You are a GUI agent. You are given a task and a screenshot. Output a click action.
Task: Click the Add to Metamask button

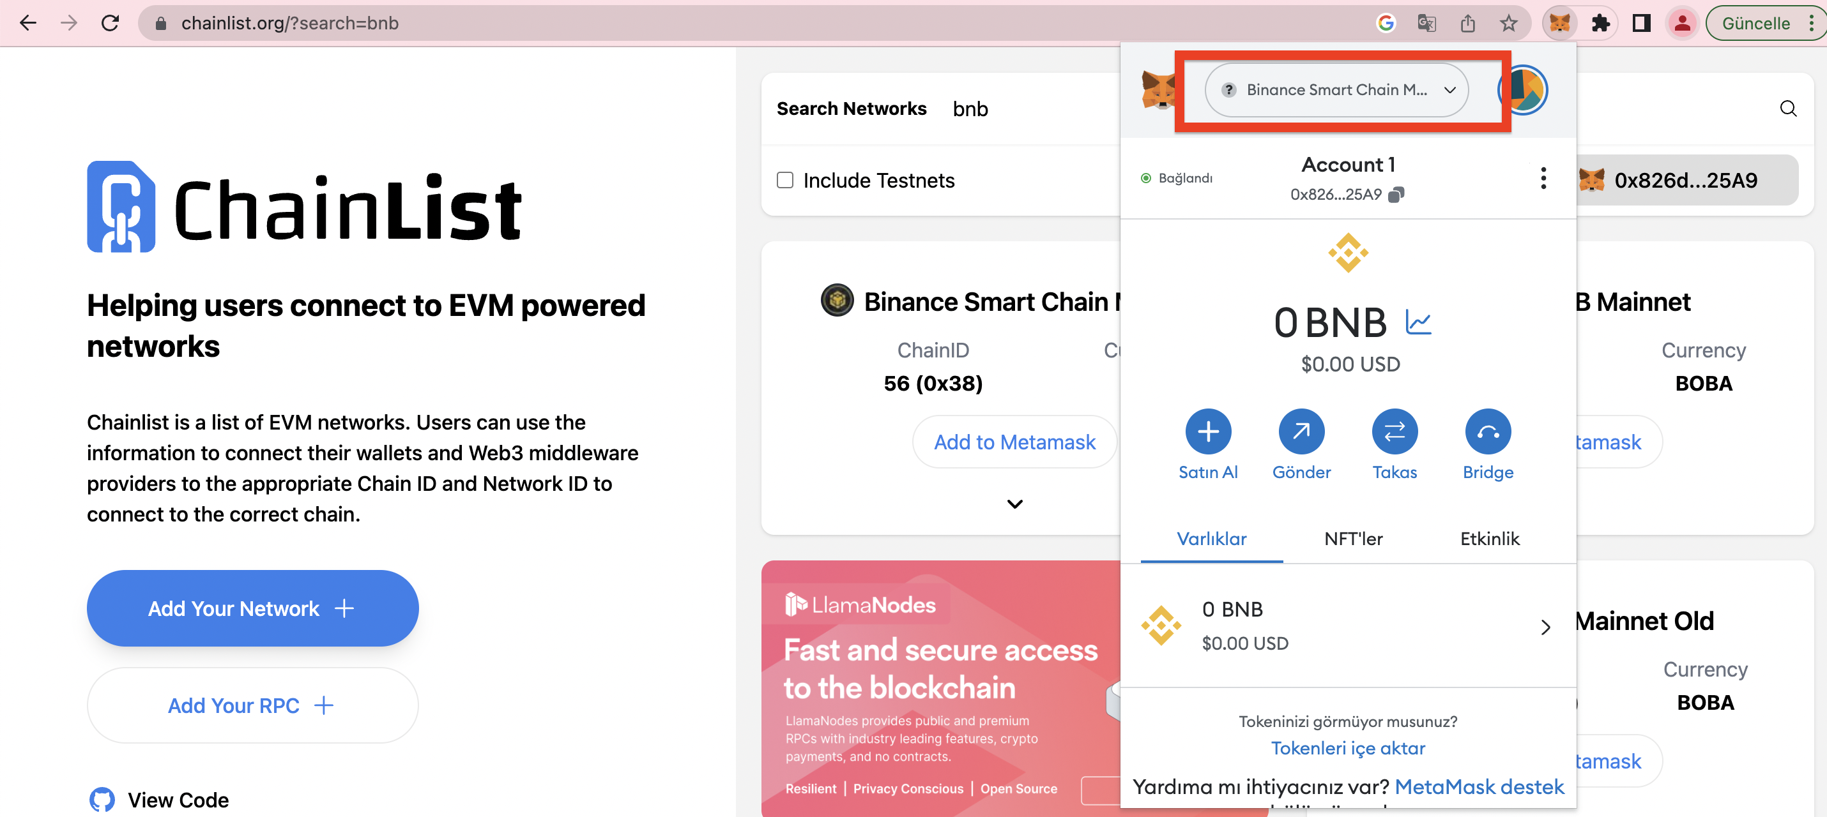point(1014,442)
